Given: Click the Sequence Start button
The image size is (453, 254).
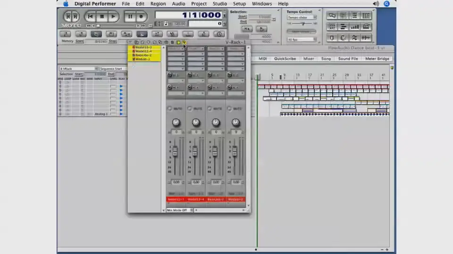Looking at the screenshot, I should [113, 69].
